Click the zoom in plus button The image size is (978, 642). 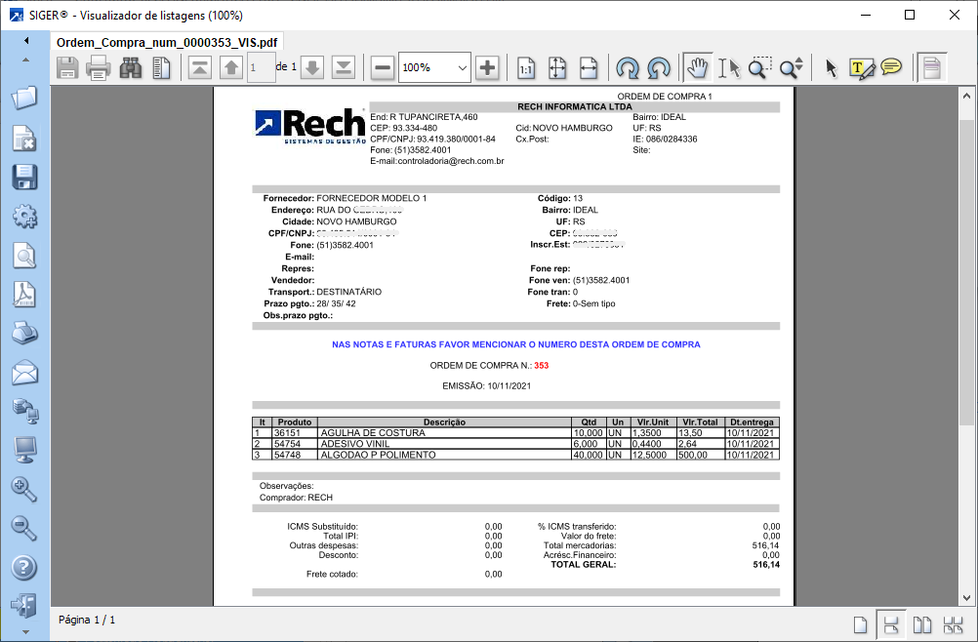click(x=487, y=67)
